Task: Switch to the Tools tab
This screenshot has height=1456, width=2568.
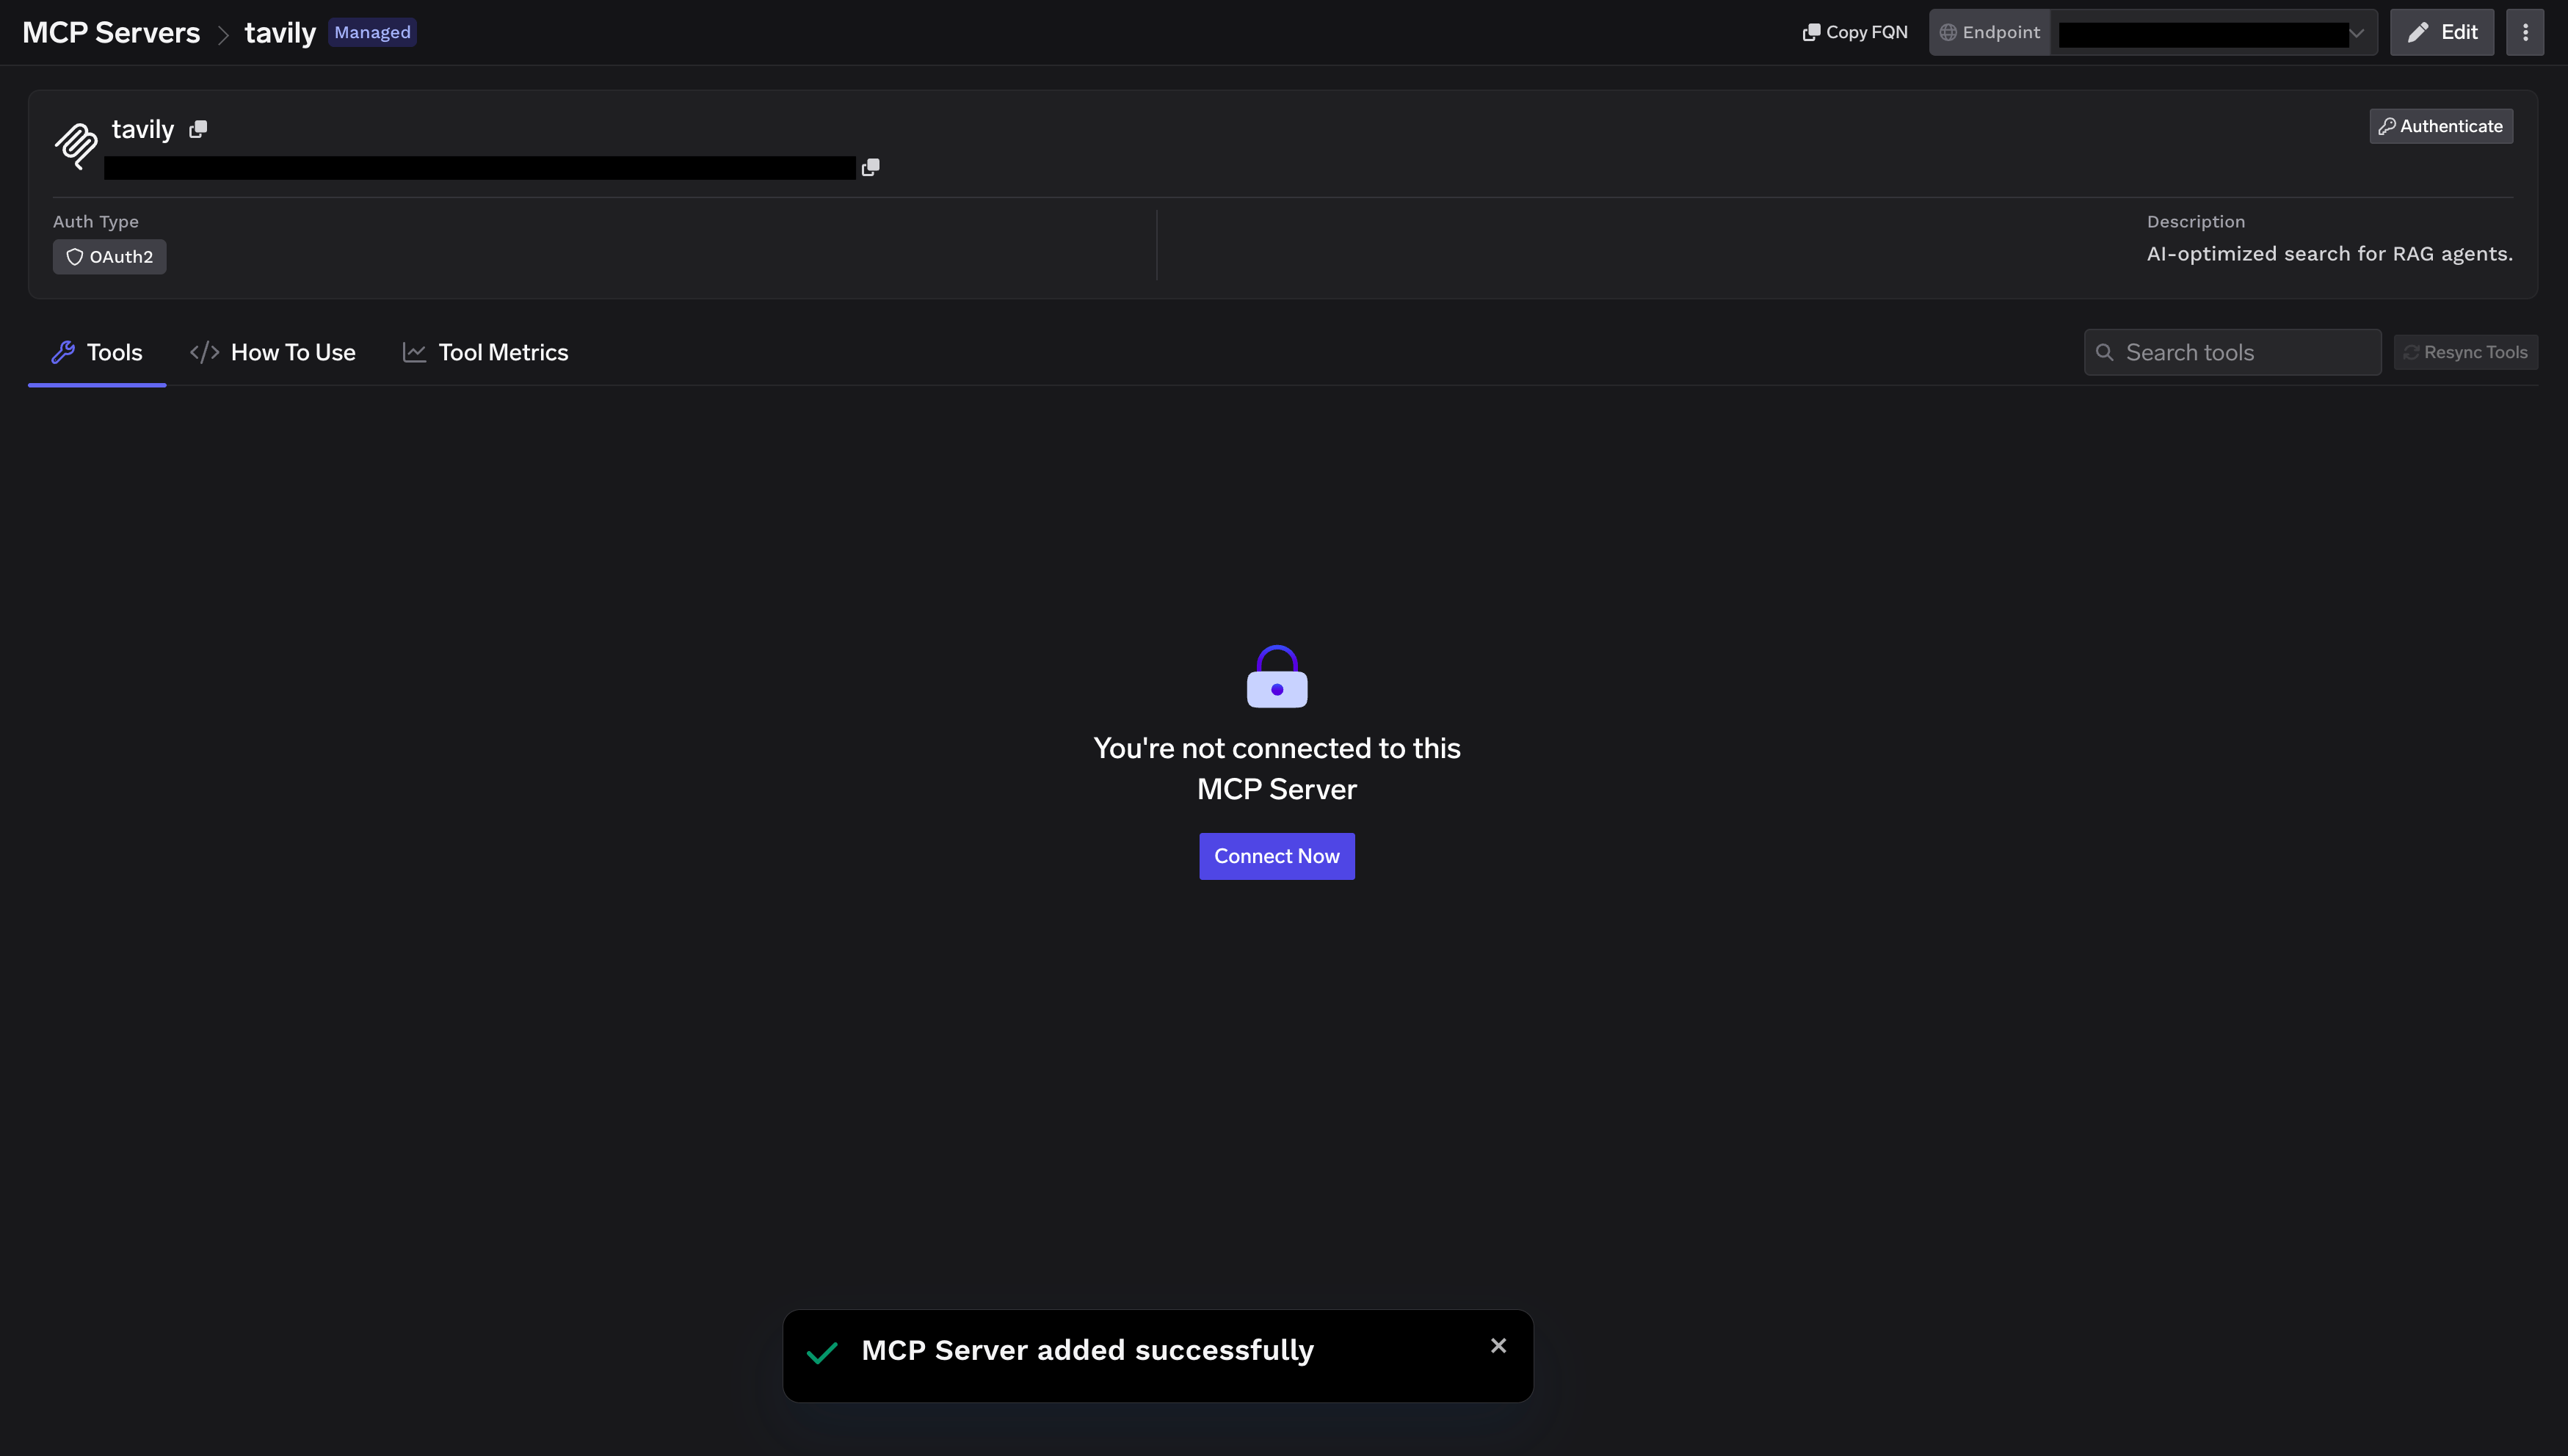Action: pos(97,352)
